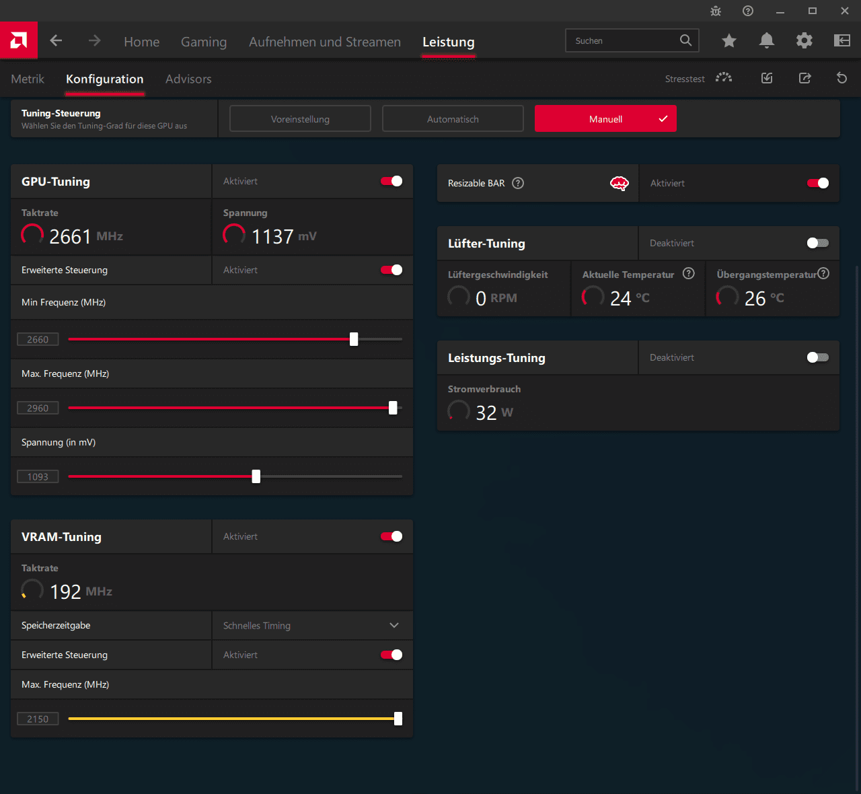Open Aktuelle Temperatur help icon
The width and height of the screenshot is (861, 794).
tap(689, 273)
